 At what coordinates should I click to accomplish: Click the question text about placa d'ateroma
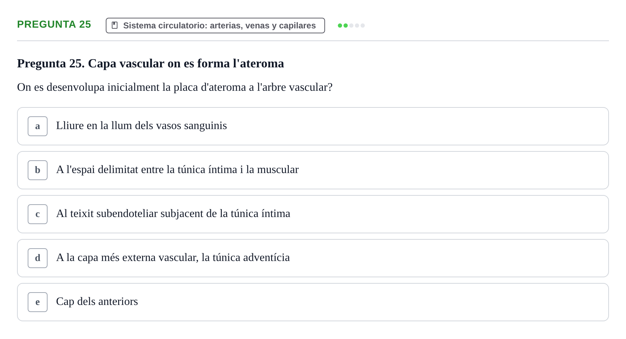tap(175, 87)
